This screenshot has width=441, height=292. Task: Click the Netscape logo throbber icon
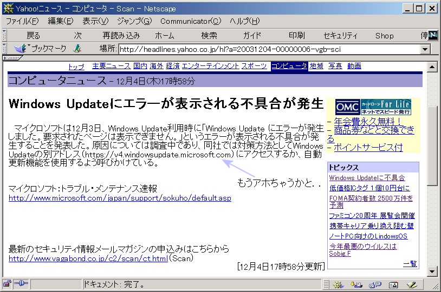433,35
